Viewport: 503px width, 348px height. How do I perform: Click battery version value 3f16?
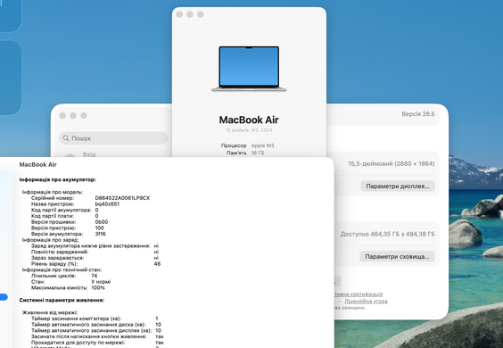(x=101, y=234)
